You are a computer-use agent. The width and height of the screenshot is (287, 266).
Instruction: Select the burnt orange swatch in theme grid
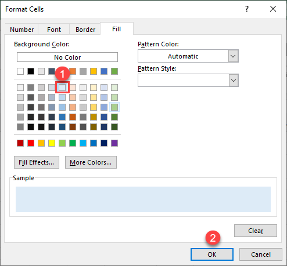coord(73,117)
